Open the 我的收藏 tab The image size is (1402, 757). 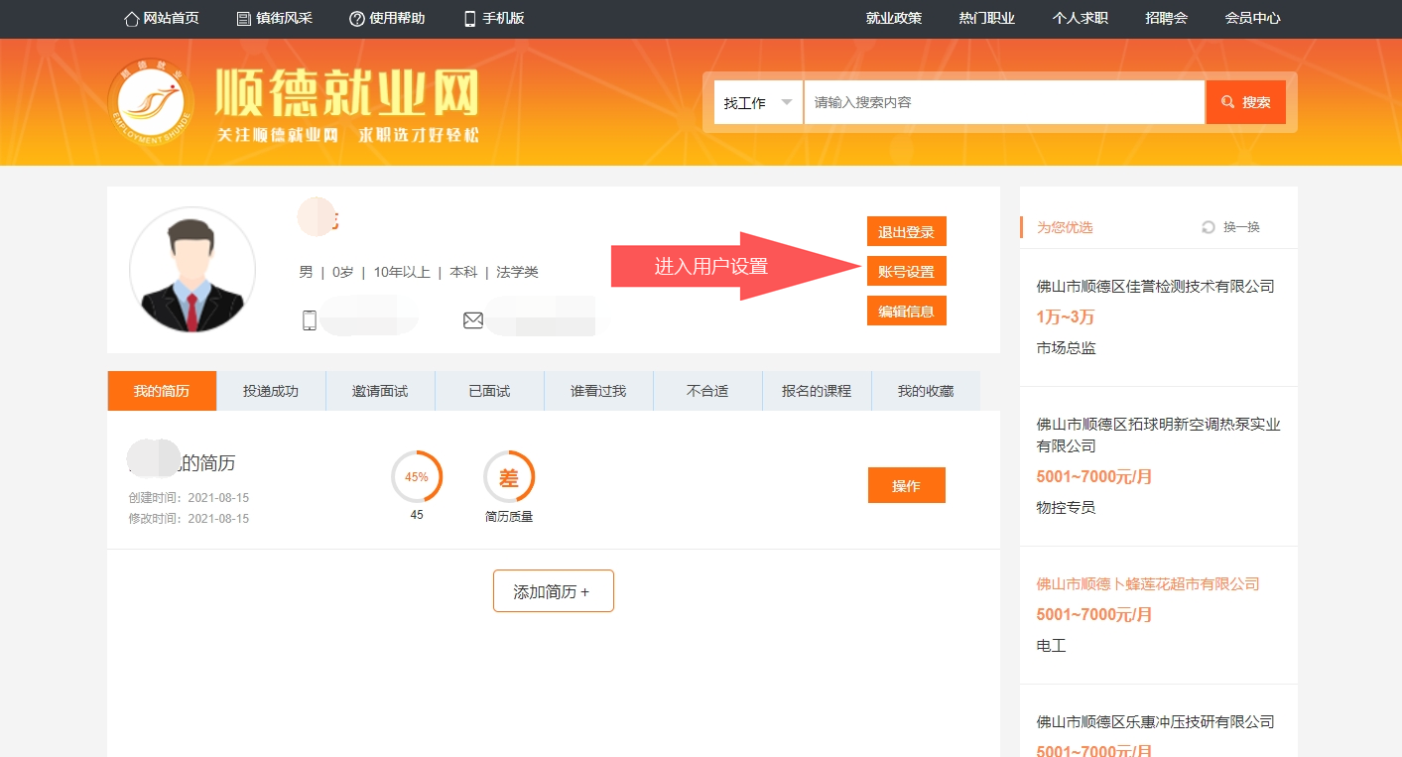pos(925,391)
